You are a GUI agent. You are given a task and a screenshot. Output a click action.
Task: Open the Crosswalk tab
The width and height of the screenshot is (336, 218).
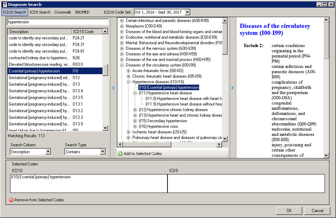[63, 12]
